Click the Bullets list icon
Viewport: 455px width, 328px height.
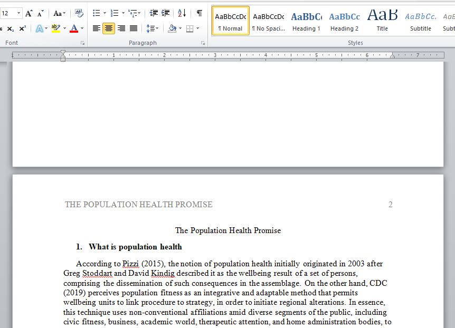(97, 13)
